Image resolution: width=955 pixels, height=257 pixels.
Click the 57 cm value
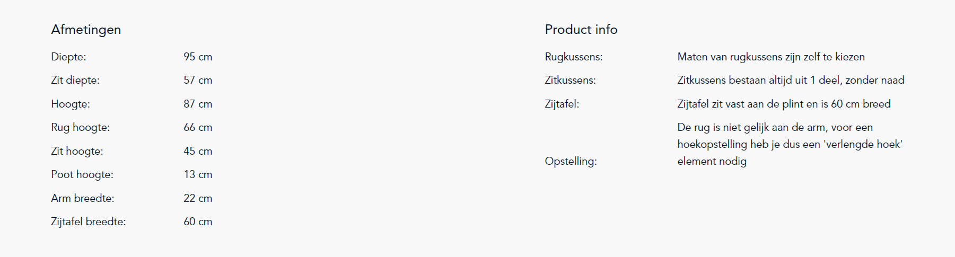198,80
